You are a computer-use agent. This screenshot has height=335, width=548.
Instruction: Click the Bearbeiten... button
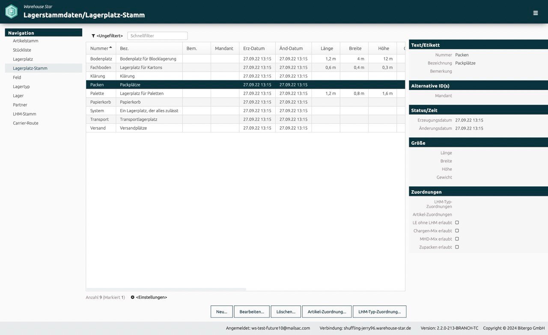[x=252, y=311]
